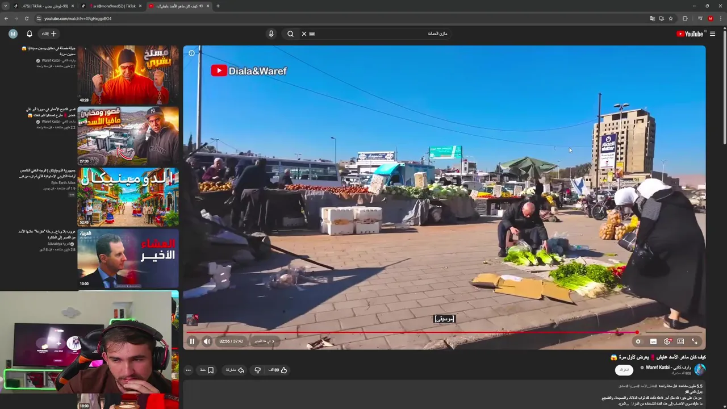727x409 pixels.
Task: Like the video with thumbs up
Action: click(x=279, y=370)
